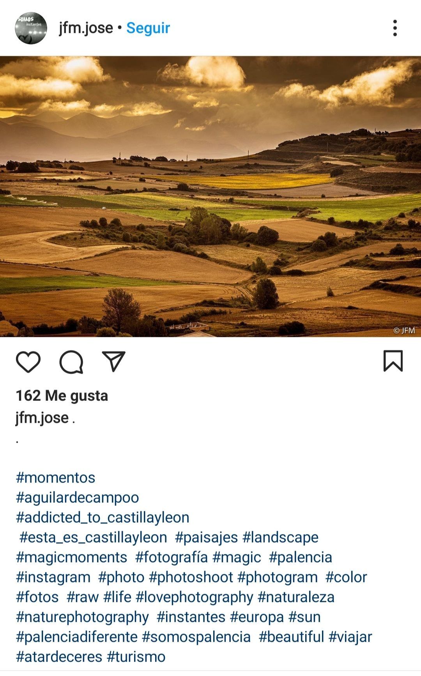Open hashtag #aguilardecampoo

click(x=77, y=498)
